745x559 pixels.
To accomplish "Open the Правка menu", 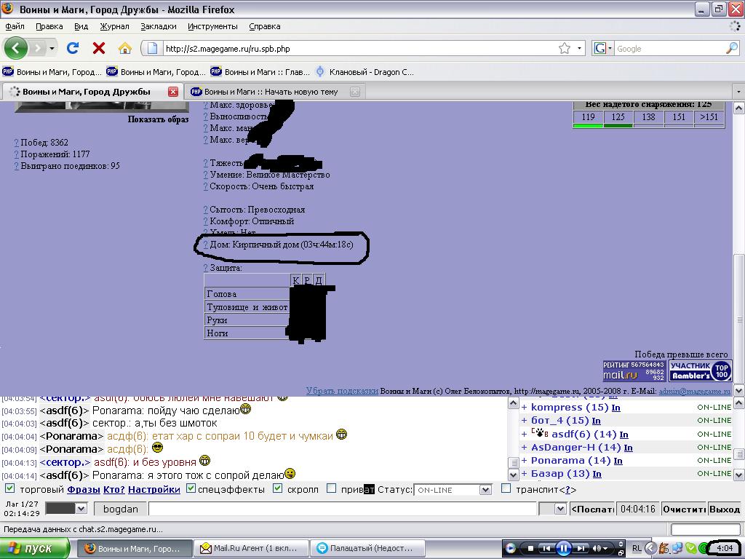I will [x=49, y=27].
